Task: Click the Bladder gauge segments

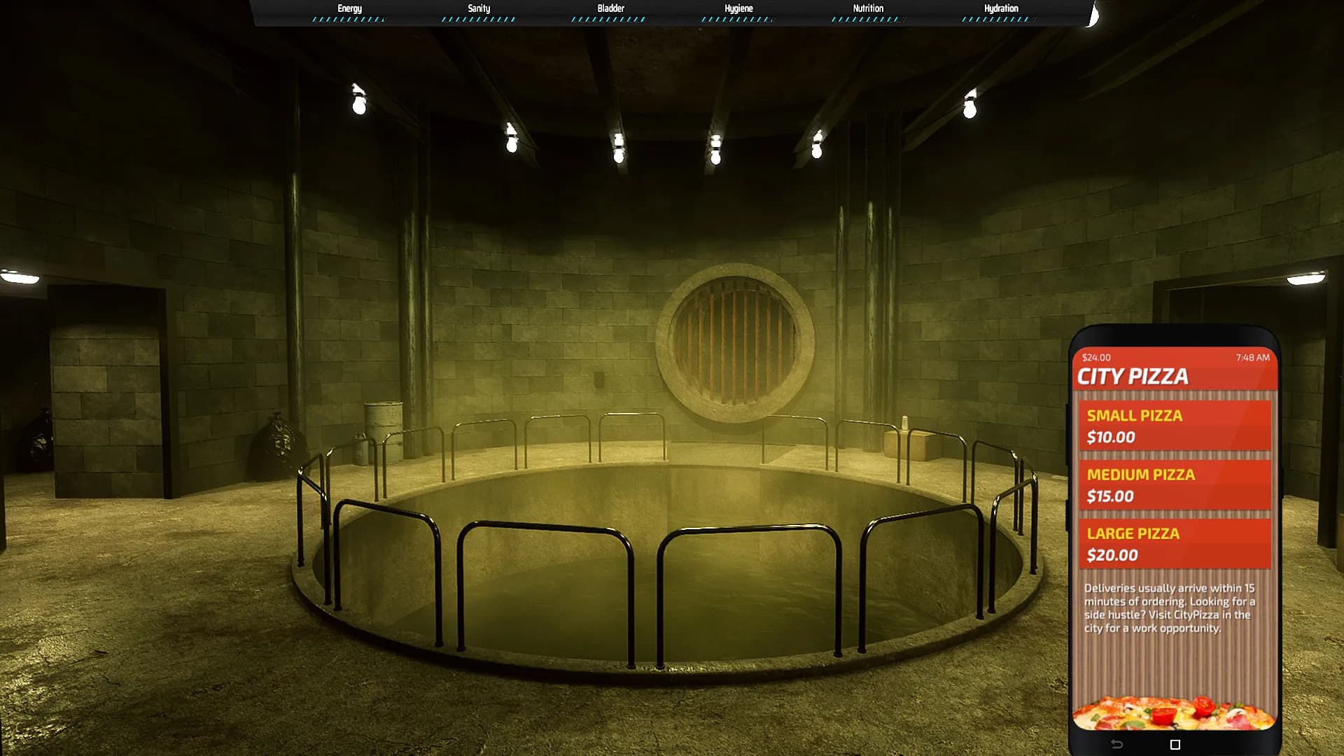Action: [610, 19]
